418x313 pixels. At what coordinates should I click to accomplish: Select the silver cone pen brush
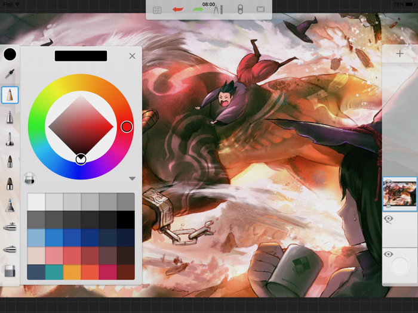[x=10, y=117]
